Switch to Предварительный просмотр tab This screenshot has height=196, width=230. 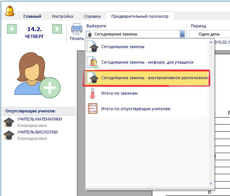click(x=140, y=16)
